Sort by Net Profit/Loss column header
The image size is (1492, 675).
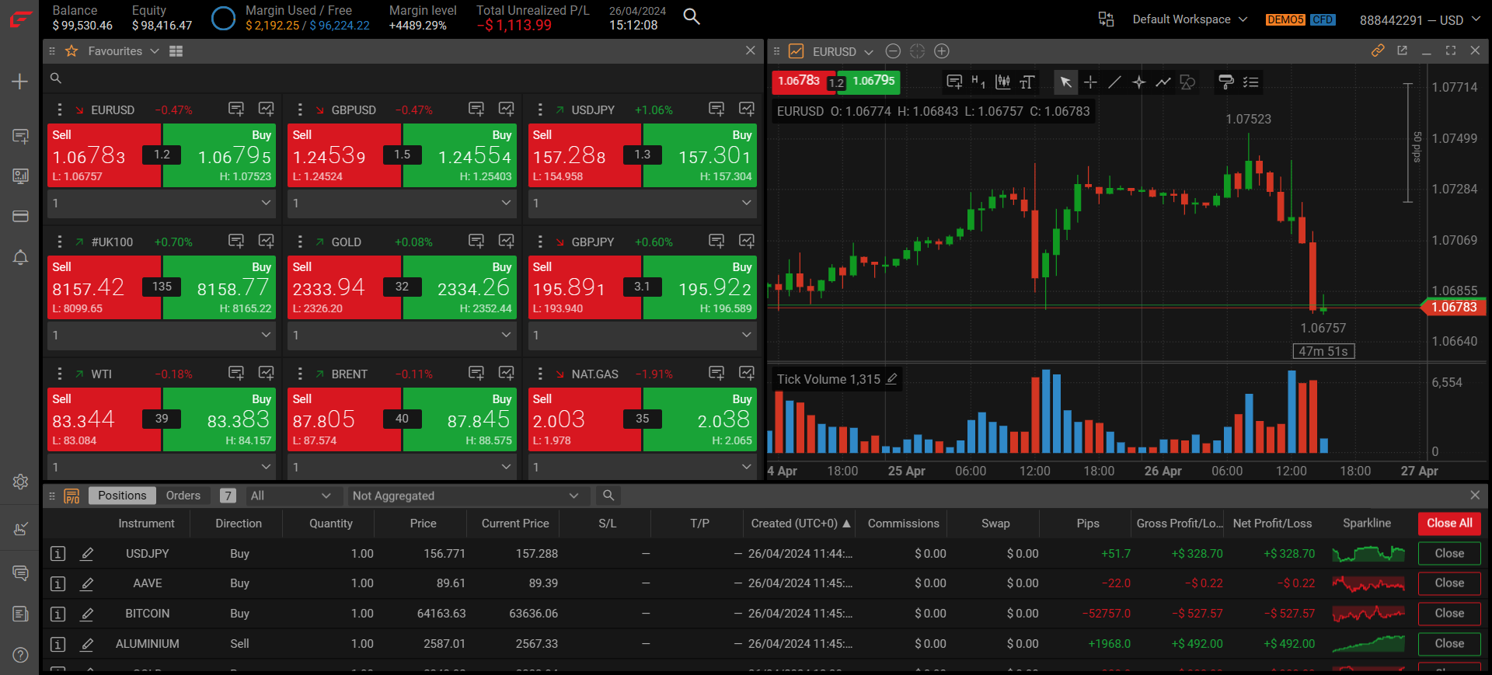(x=1272, y=524)
